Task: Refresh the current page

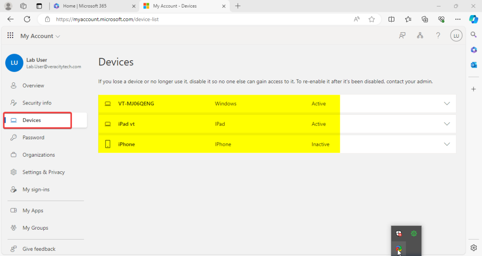Action: (27, 19)
